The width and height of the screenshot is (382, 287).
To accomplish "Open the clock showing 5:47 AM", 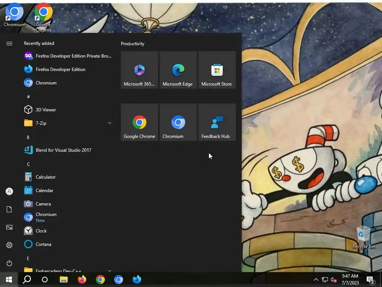I will pyautogui.click(x=350, y=280).
